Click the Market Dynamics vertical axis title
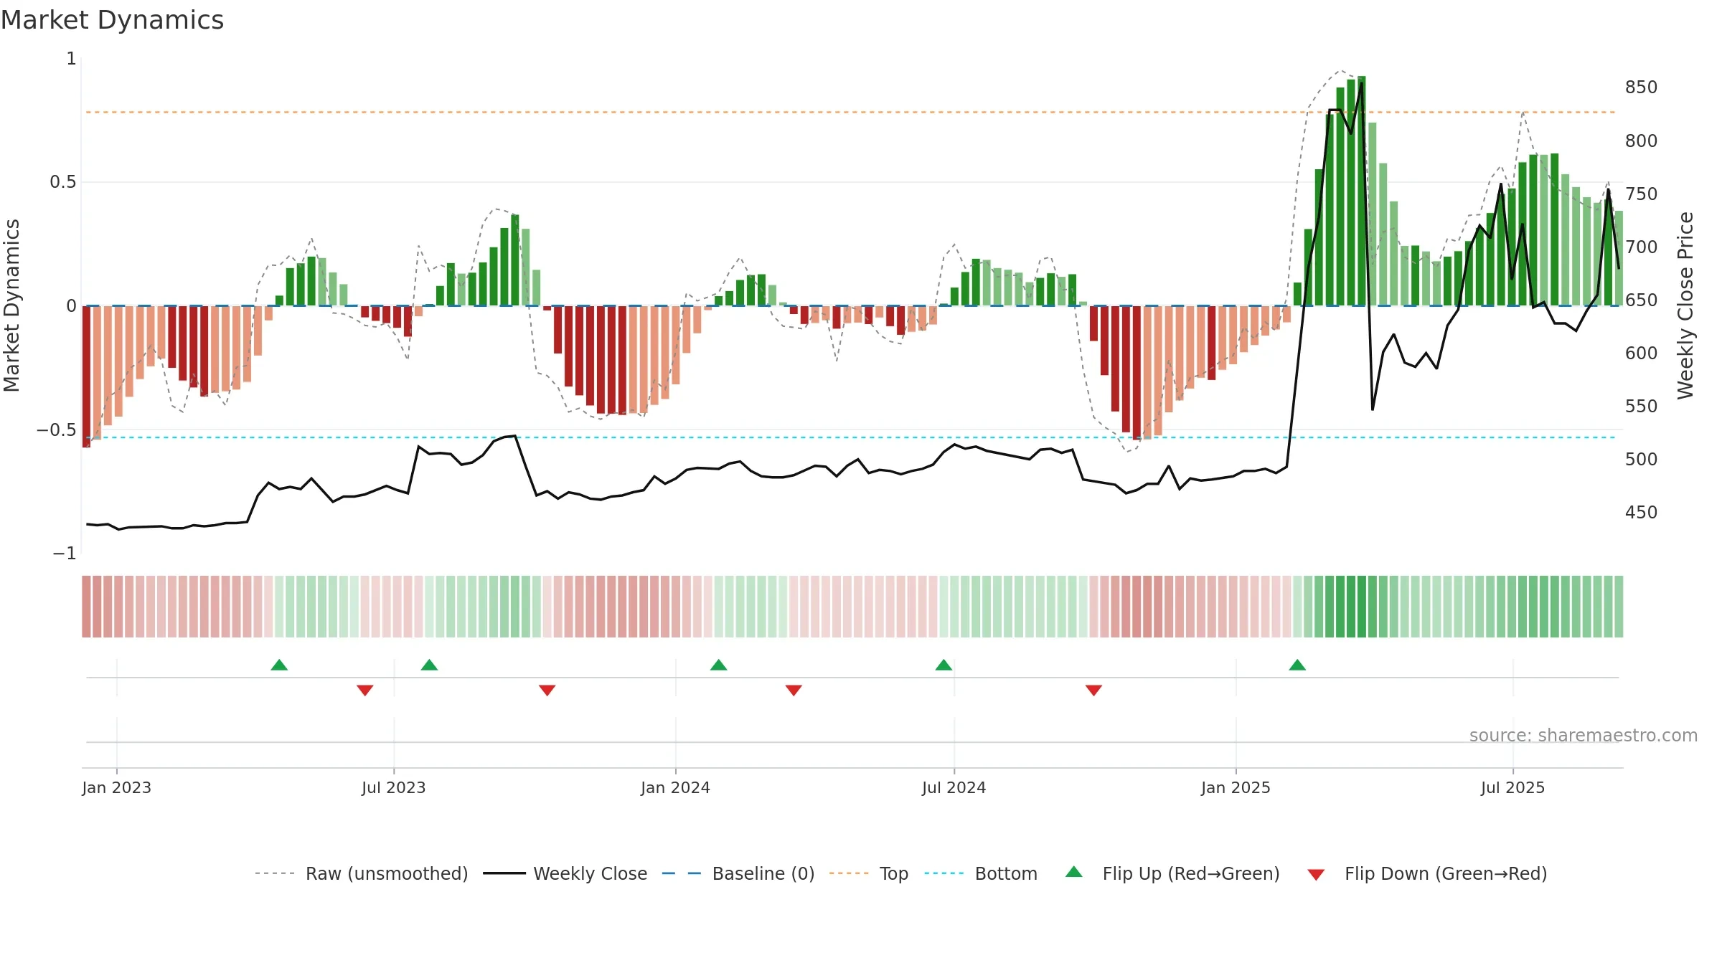Viewport: 1722px width, 968px height. (x=11, y=305)
